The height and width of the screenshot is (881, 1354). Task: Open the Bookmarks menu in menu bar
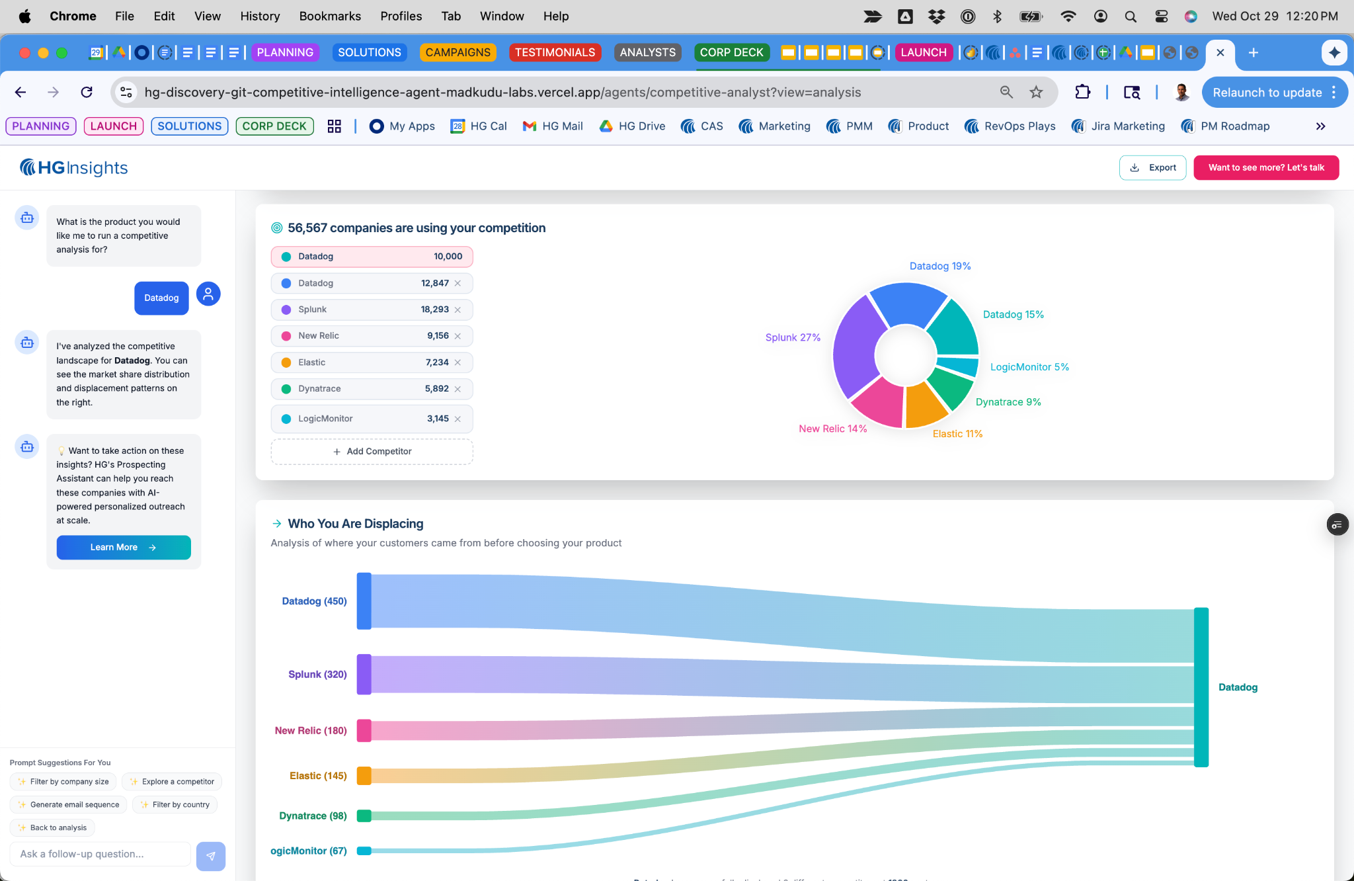(330, 16)
